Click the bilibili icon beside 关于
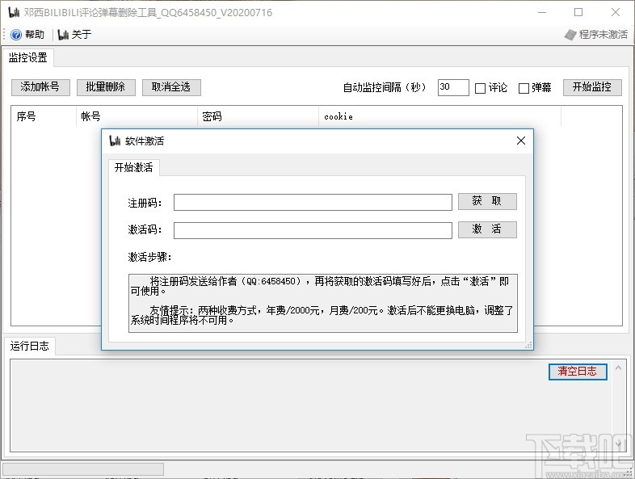The width and height of the screenshot is (635, 479). pos(63,36)
